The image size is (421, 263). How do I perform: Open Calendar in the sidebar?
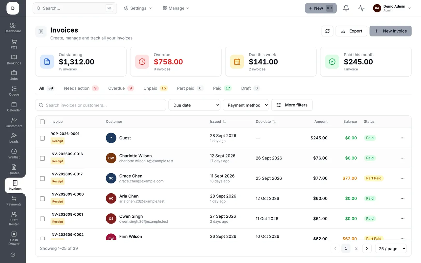point(14,107)
